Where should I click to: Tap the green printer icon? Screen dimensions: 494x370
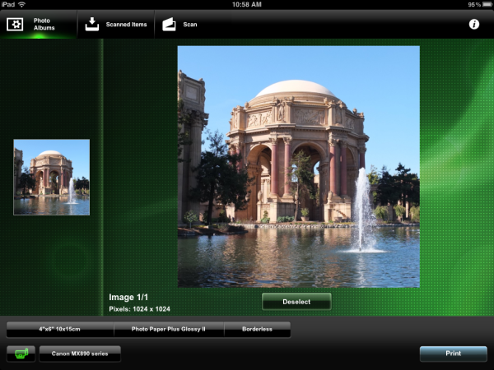pos(21,354)
